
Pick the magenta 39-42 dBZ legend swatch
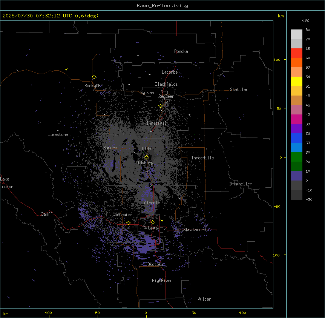pyautogui.click(x=296, y=119)
